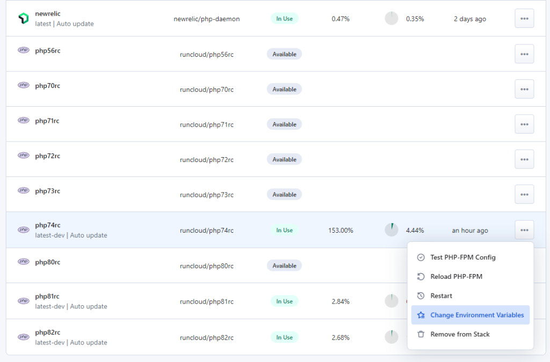Click the '2 days ago' timestamp

(470, 19)
